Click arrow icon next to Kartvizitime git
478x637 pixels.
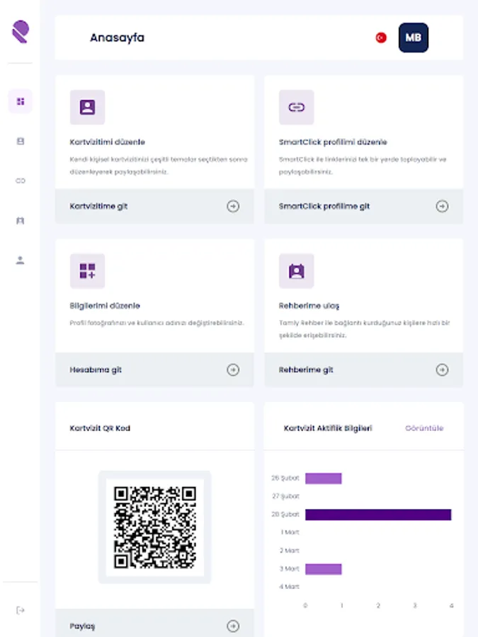(x=233, y=207)
